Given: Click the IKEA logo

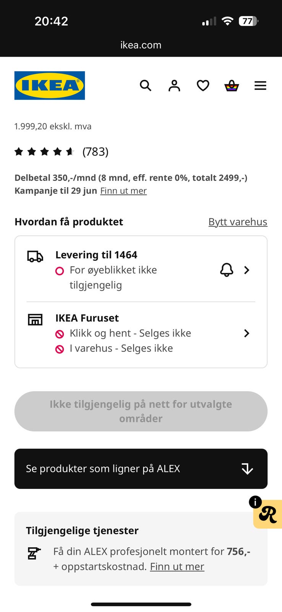Looking at the screenshot, I should pyautogui.click(x=50, y=85).
